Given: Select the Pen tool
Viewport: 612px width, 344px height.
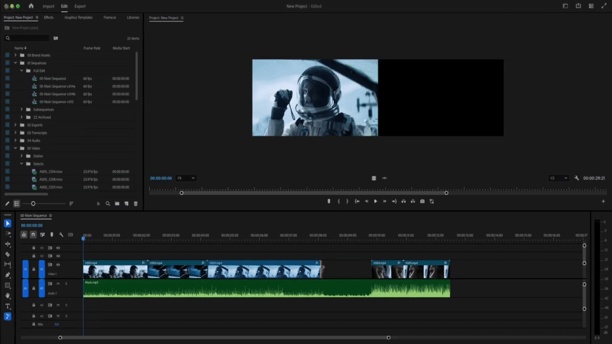Looking at the screenshot, I should (8, 275).
